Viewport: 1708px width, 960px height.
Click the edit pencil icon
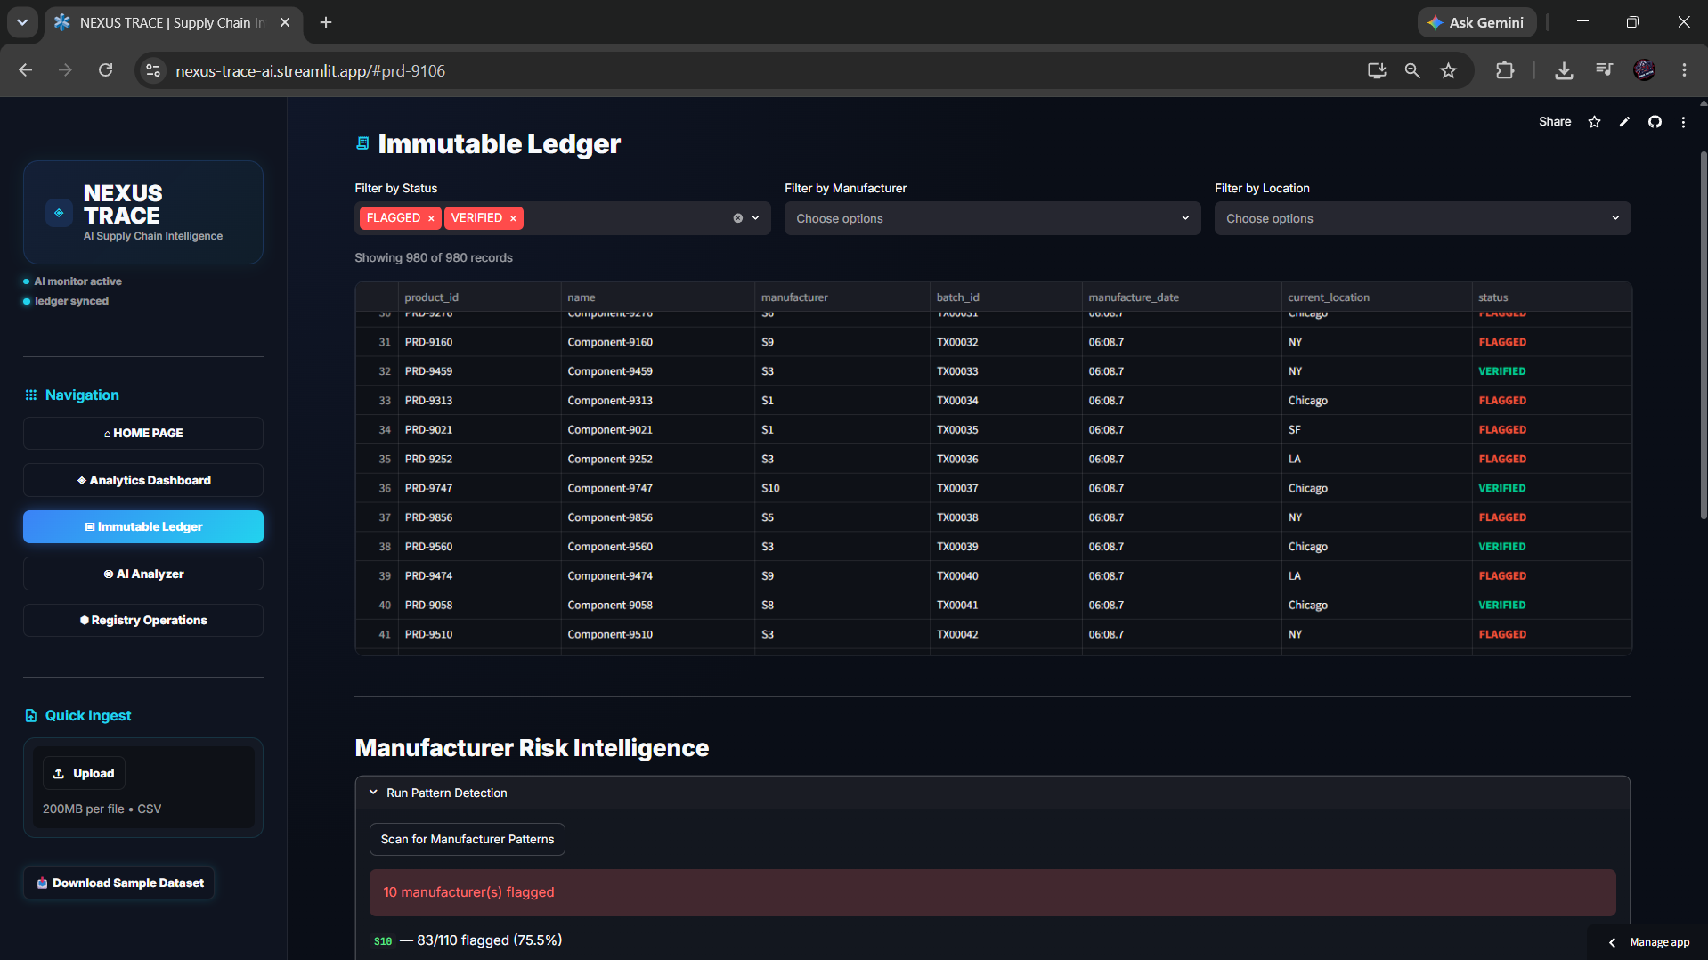pos(1624,122)
